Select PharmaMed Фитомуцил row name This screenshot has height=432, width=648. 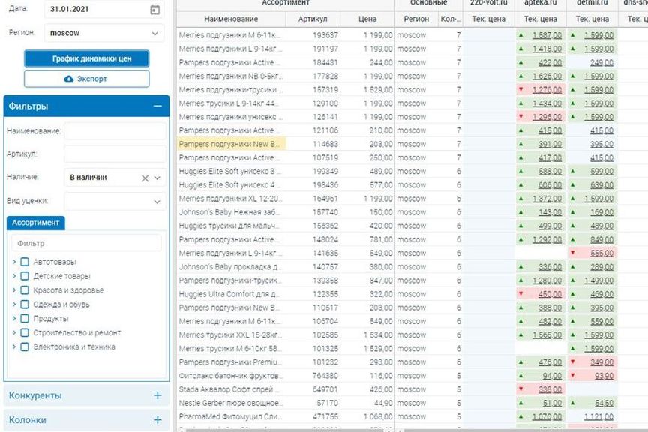pos(230,417)
